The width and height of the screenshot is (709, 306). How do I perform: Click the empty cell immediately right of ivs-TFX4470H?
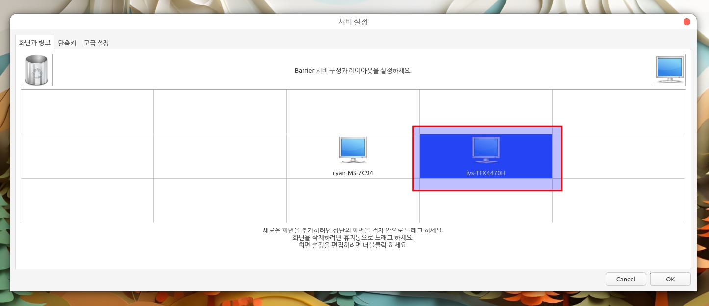(622, 156)
